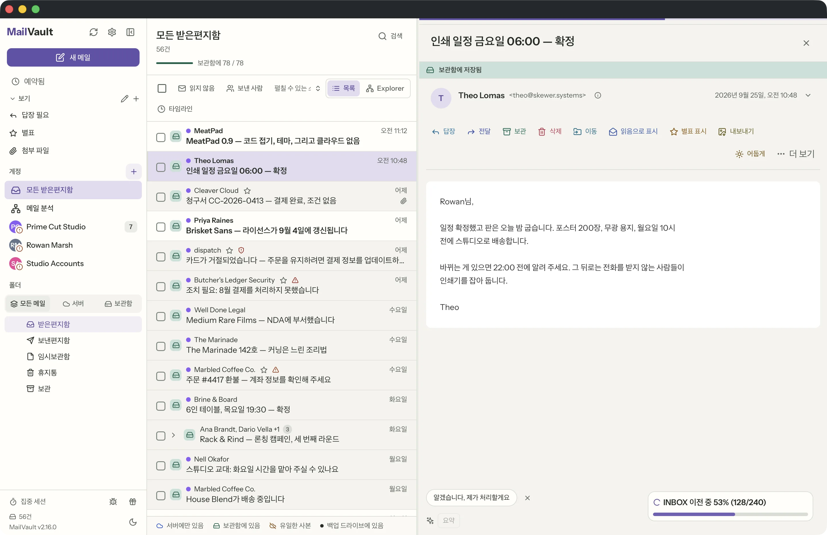Click the AI sparkle icon near 요약
The image size is (827, 535).
point(430,520)
